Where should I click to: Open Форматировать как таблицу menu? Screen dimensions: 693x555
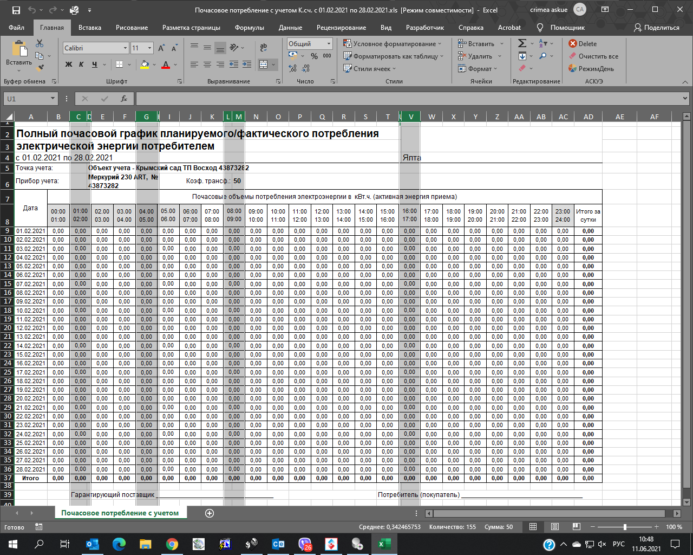[x=394, y=56]
